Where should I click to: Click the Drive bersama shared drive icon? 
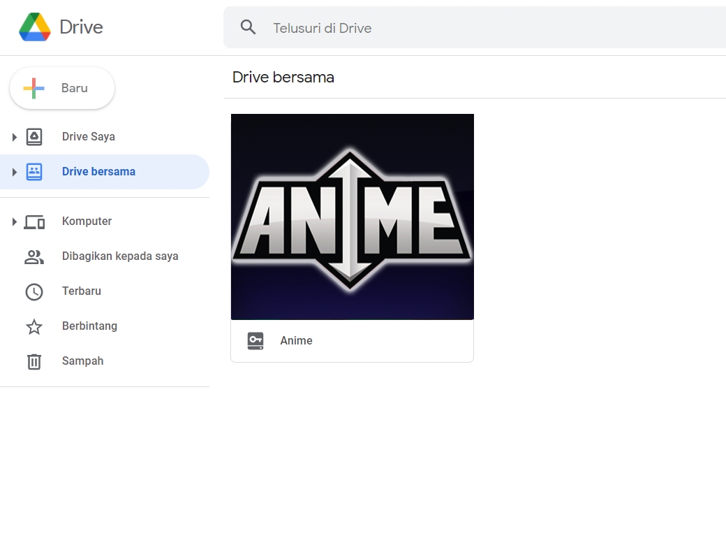point(34,171)
